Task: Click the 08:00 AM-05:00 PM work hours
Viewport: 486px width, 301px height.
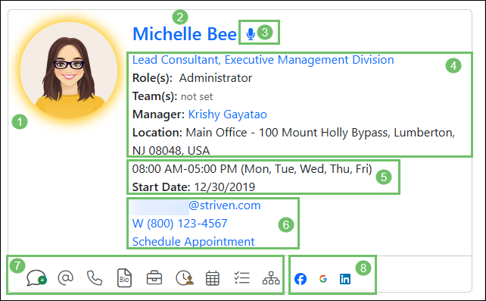Action: (252, 169)
